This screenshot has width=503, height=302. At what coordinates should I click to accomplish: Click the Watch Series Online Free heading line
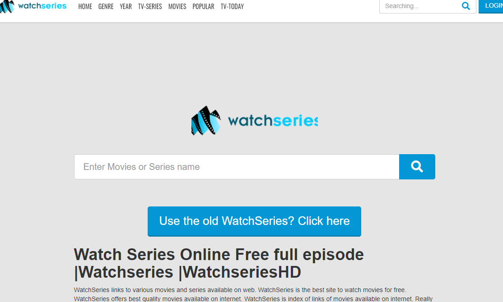coord(219,255)
